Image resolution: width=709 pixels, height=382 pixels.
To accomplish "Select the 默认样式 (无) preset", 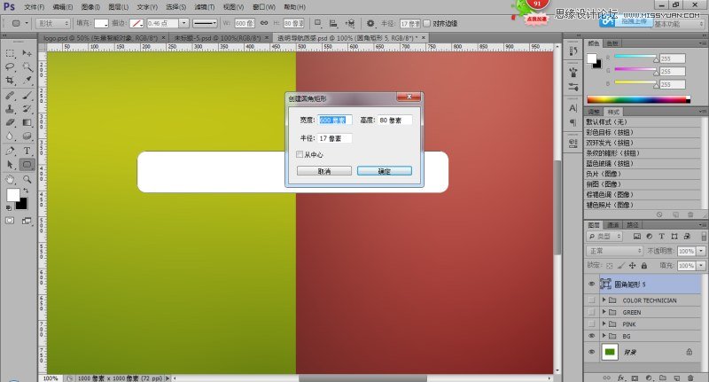I will [x=642, y=122].
